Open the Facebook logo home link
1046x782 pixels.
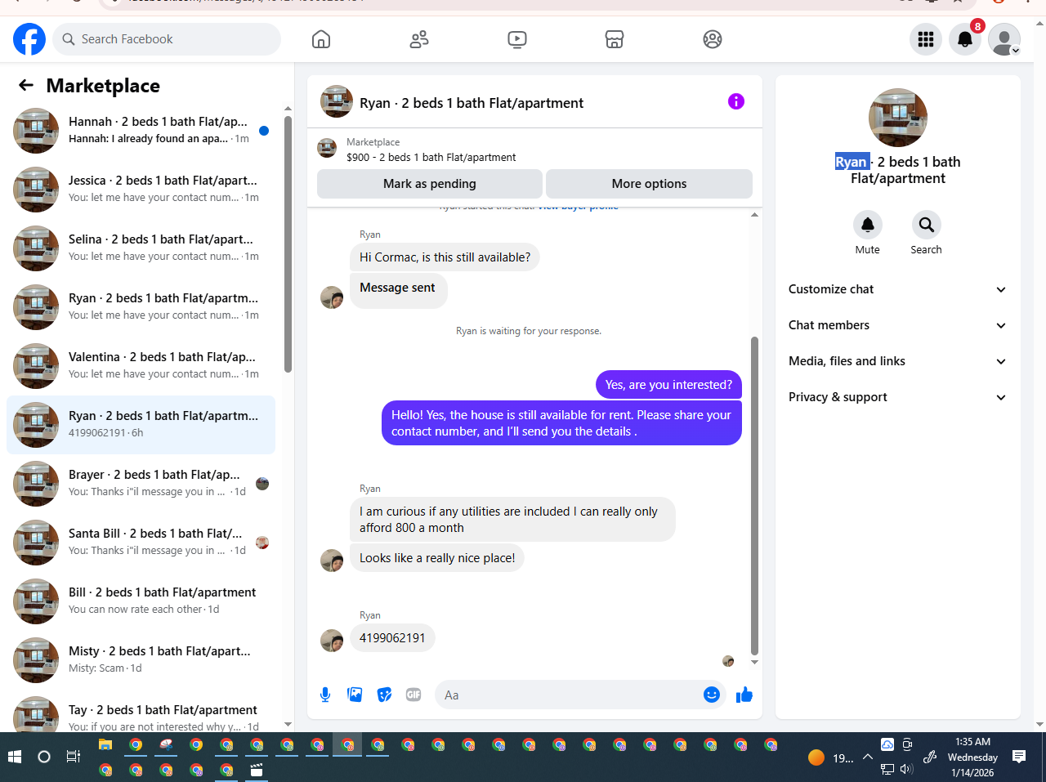tap(29, 39)
